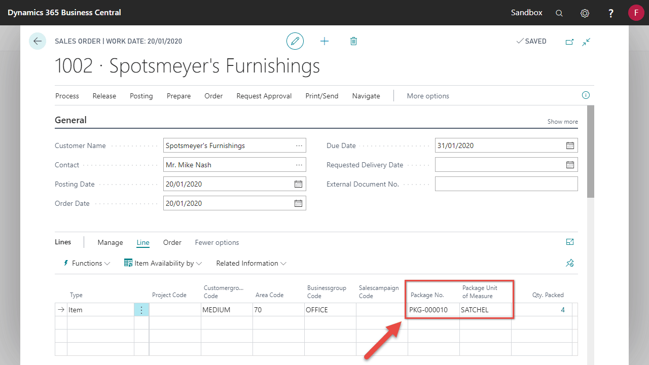Create new order with plus icon
The width and height of the screenshot is (649, 365).
[324, 41]
